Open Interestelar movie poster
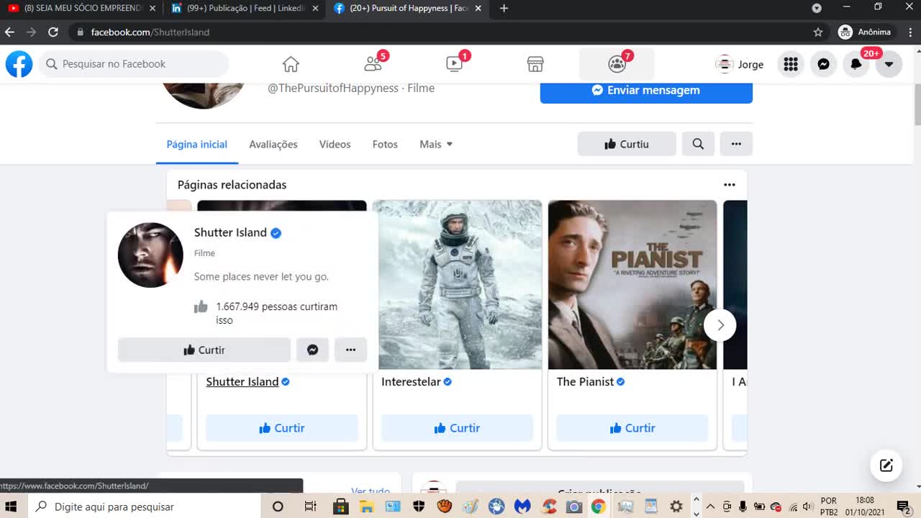 tap(460, 285)
